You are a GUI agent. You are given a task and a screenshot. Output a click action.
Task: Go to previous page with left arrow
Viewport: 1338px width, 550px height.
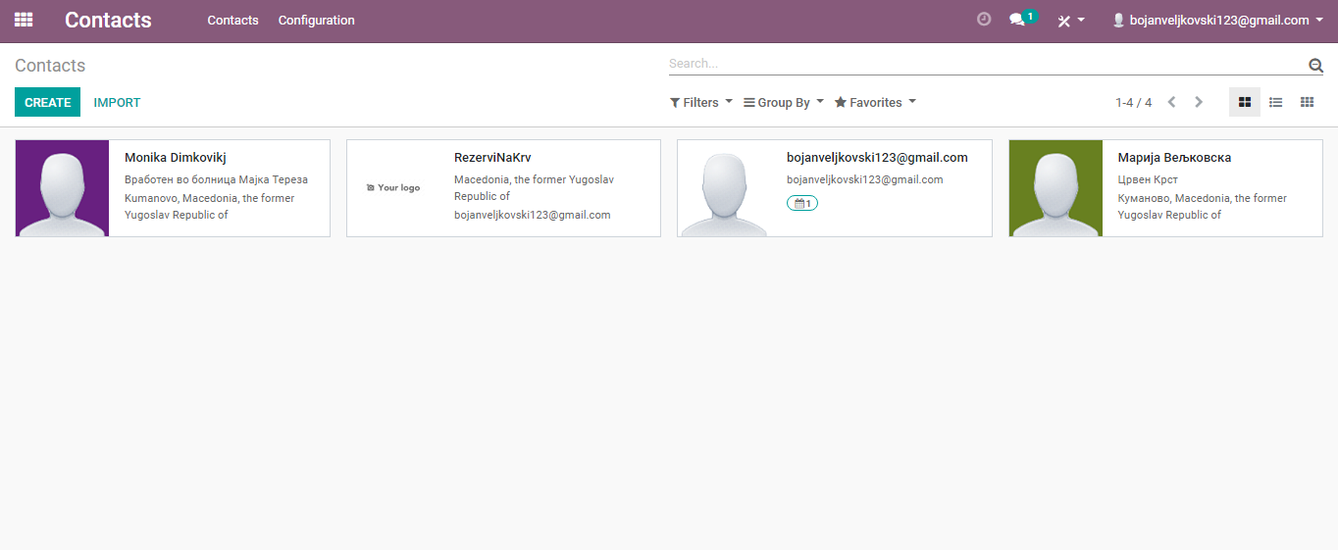1171,102
